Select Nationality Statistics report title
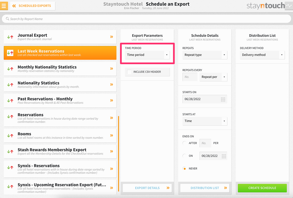The height and width of the screenshot is (198, 293). click(39, 83)
